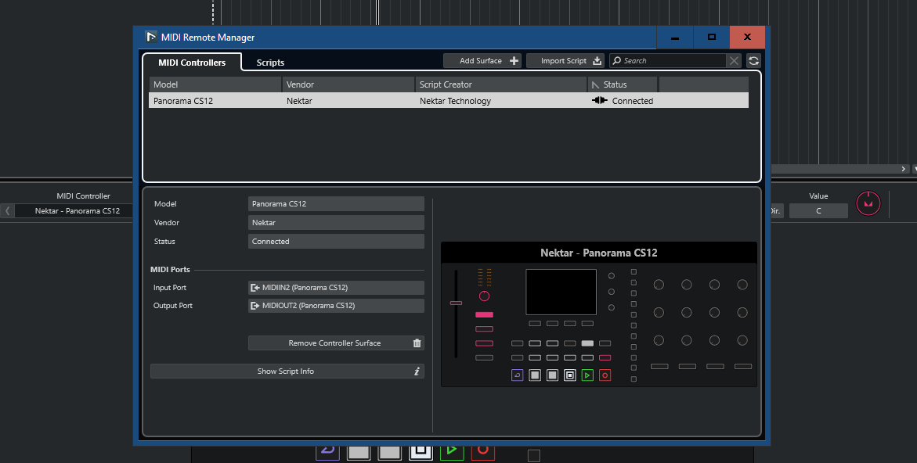The height and width of the screenshot is (463, 917).
Task: Click the Value field showing C
Action: (x=818, y=210)
